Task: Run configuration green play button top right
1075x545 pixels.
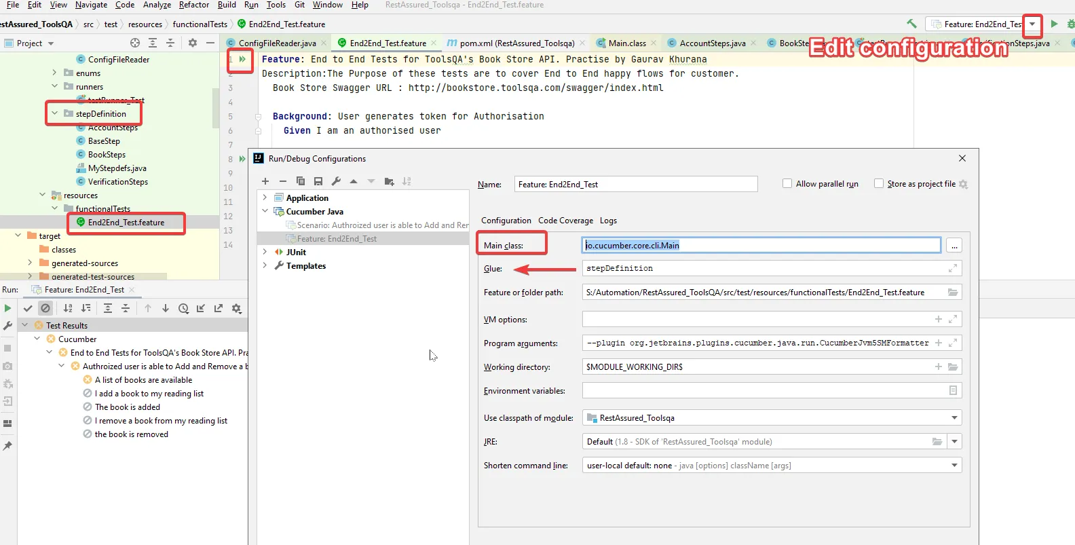Action: 1054,24
